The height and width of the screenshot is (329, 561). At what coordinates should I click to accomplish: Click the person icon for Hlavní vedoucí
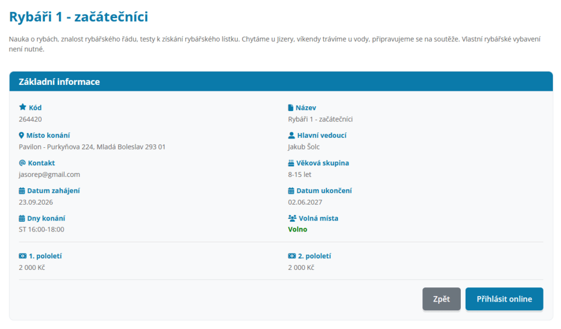[x=291, y=135]
